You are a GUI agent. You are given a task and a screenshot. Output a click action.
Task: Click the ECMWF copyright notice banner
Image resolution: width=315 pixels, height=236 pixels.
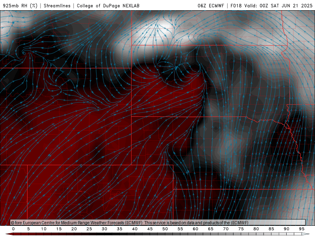158,222
